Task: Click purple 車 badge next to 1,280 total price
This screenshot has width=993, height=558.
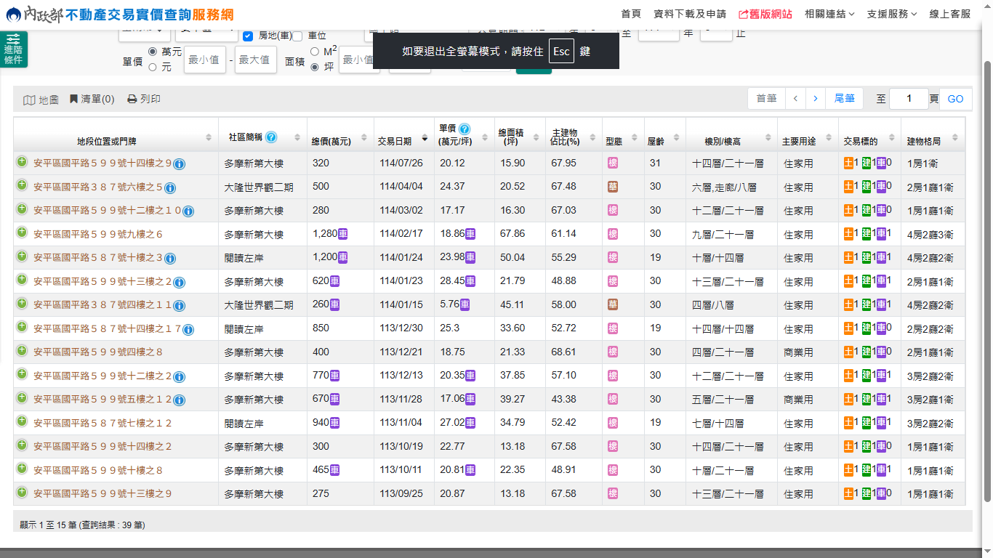Action: pos(342,234)
